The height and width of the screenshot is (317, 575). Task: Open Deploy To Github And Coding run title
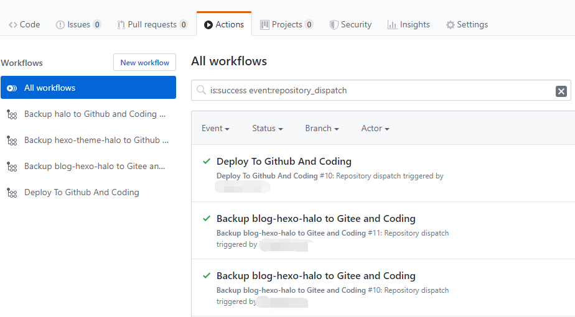coord(284,161)
